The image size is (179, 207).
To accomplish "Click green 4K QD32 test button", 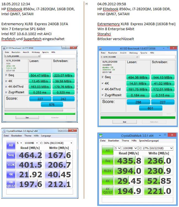I will coord(108,191).
